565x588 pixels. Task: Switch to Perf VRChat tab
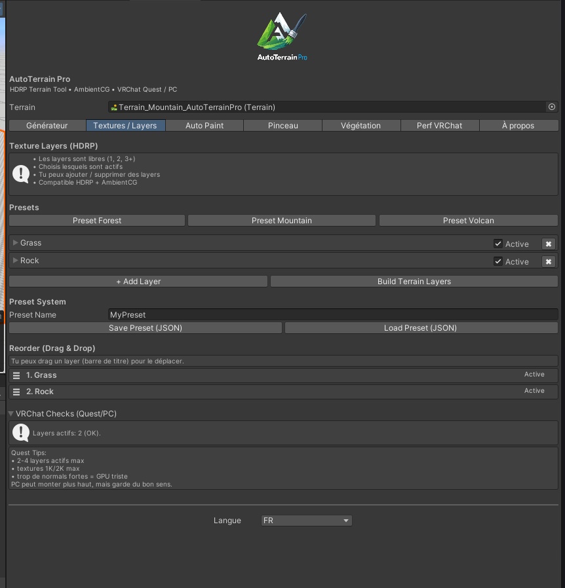(x=440, y=126)
